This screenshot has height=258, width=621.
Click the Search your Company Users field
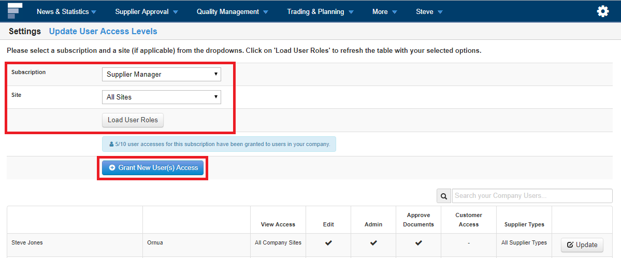[532, 196]
